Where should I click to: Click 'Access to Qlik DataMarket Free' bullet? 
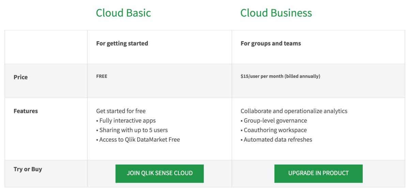coord(139,140)
